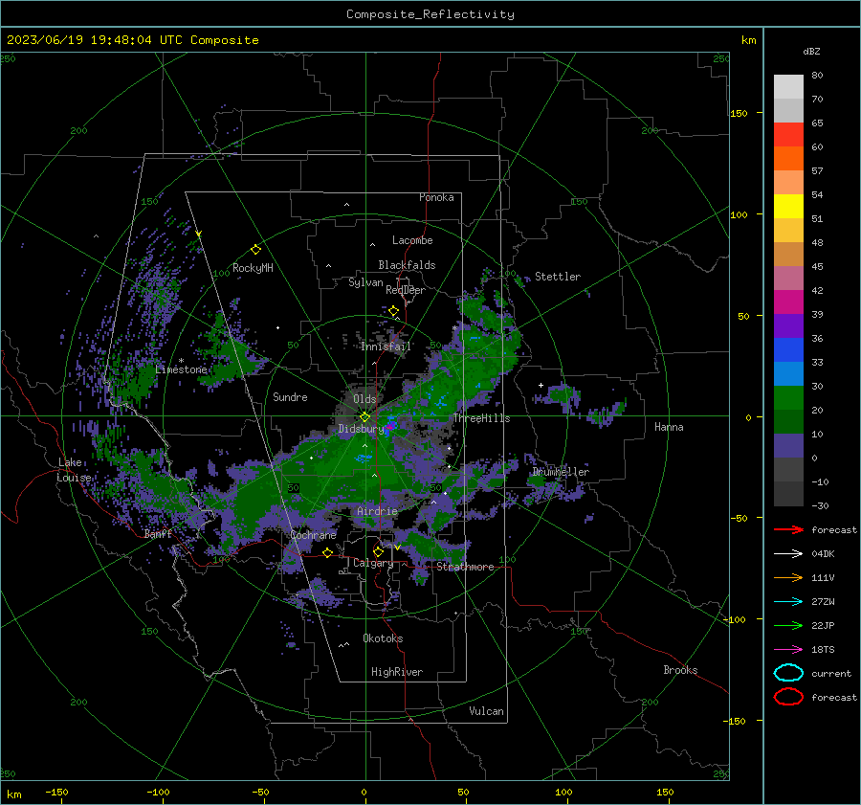Click the Innisfail city label

tap(386, 347)
